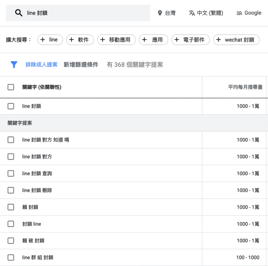This screenshot has height=266, width=268.
Task: Click the 關鍵字提案 section header row
Action: tap(134, 123)
